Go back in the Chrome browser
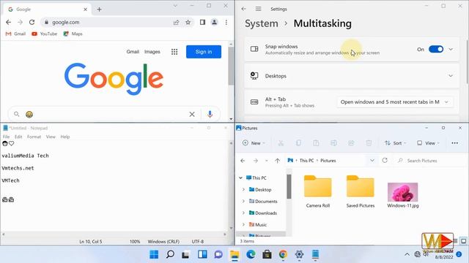 [x=8, y=22]
